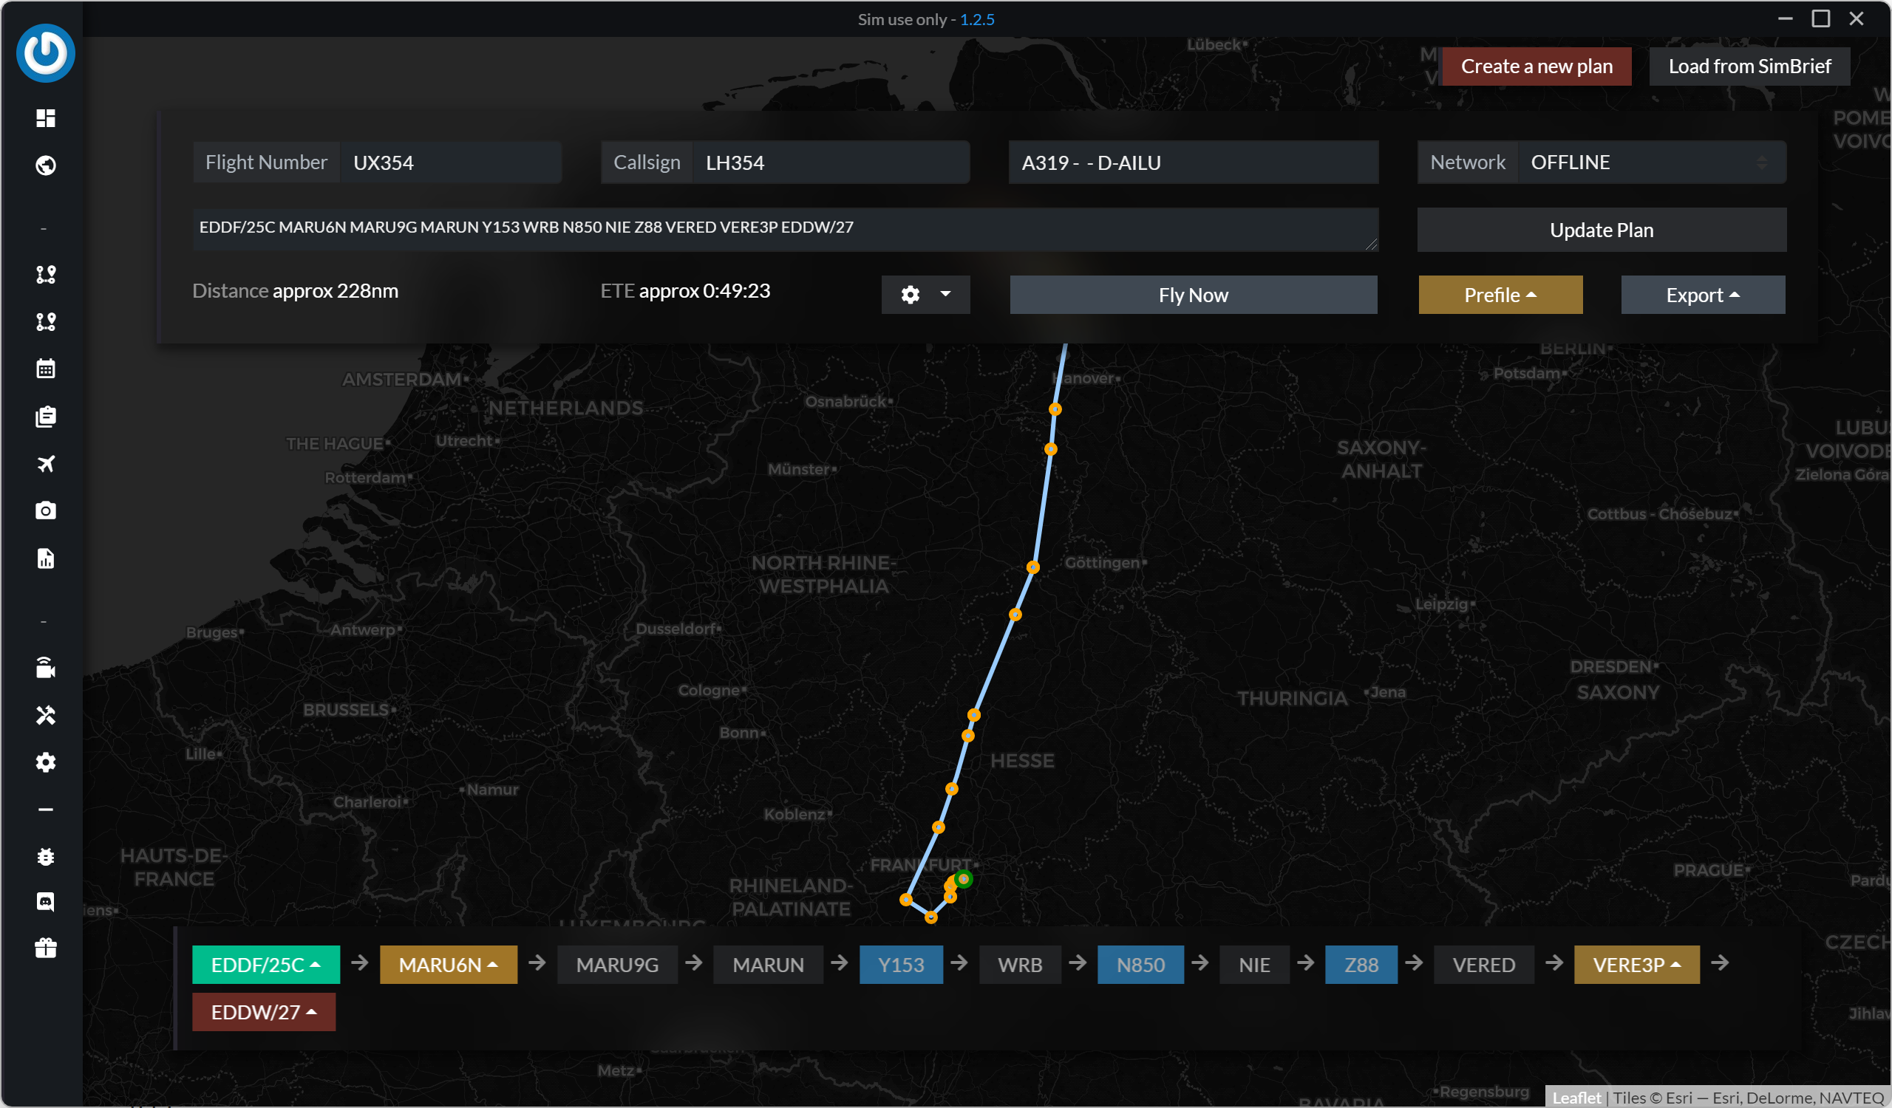Open the gear options dropdown beside Fly Now
Image resolution: width=1892 pixels, height=1108 pixels.
925,295
